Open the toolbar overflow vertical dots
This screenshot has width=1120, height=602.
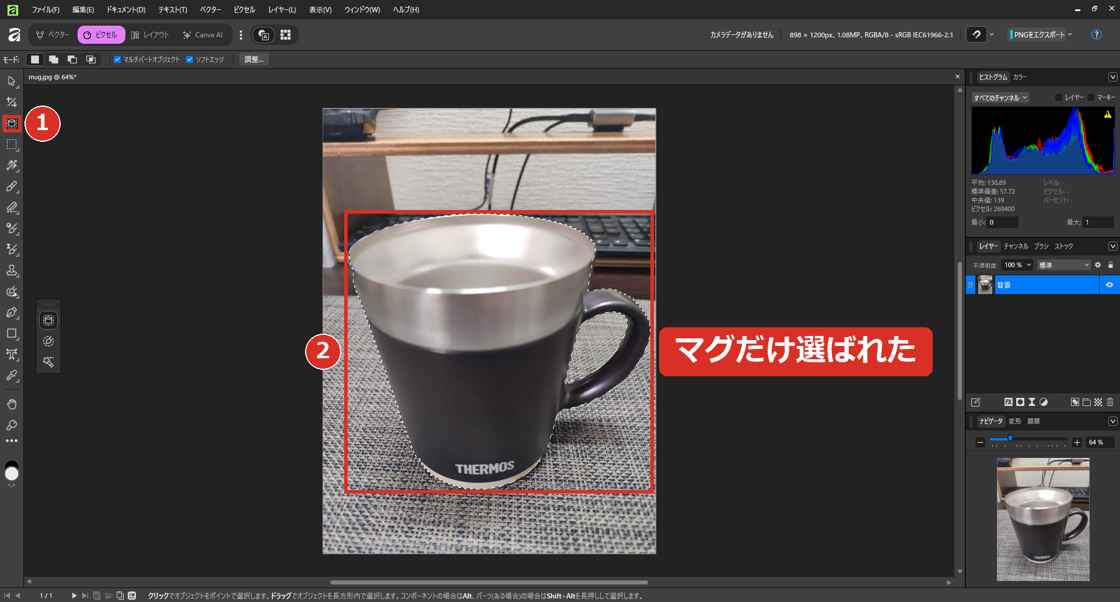(240, 35)
